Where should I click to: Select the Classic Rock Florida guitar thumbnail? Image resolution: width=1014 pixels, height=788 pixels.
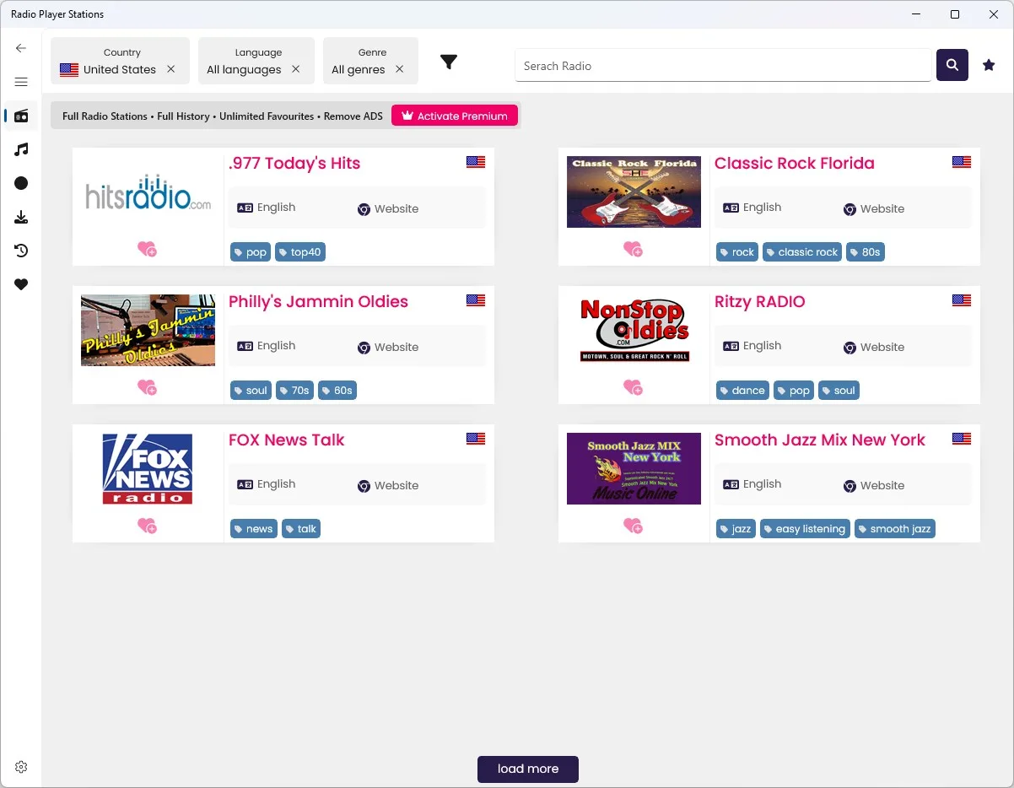[x=634, y=192]
